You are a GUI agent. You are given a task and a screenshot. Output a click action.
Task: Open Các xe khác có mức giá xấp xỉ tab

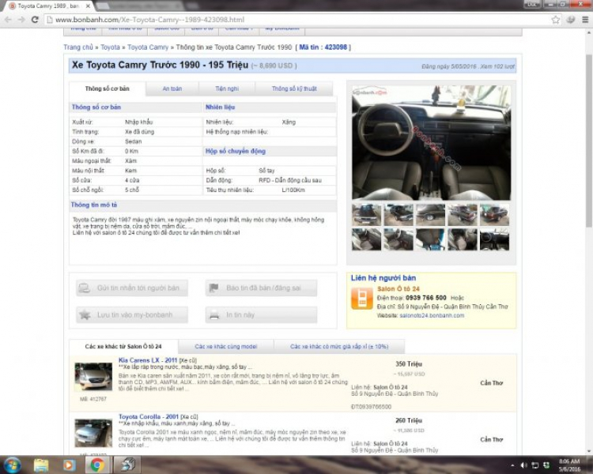tap(339, 346)
